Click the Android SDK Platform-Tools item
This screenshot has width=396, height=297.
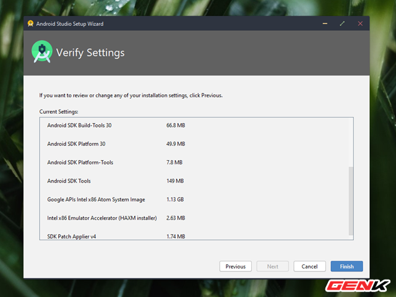point(80,163)
